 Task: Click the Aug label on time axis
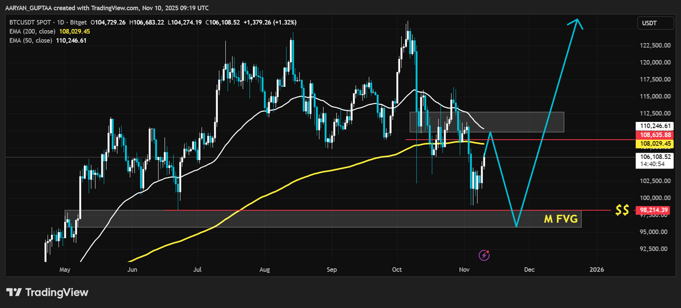click(x=266, y=269)
